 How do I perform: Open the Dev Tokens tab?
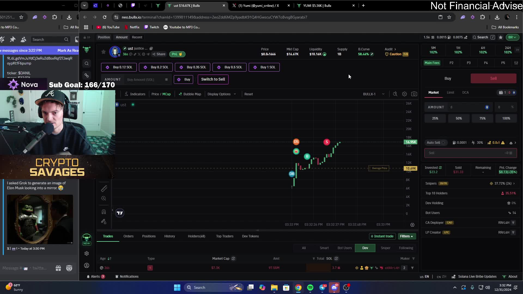(x=250, y=236)
